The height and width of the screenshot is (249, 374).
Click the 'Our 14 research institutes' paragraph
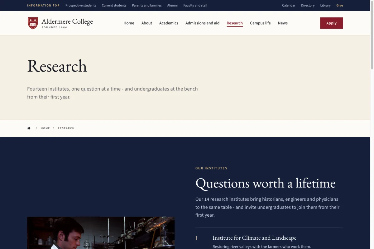[x=267, y=207]
